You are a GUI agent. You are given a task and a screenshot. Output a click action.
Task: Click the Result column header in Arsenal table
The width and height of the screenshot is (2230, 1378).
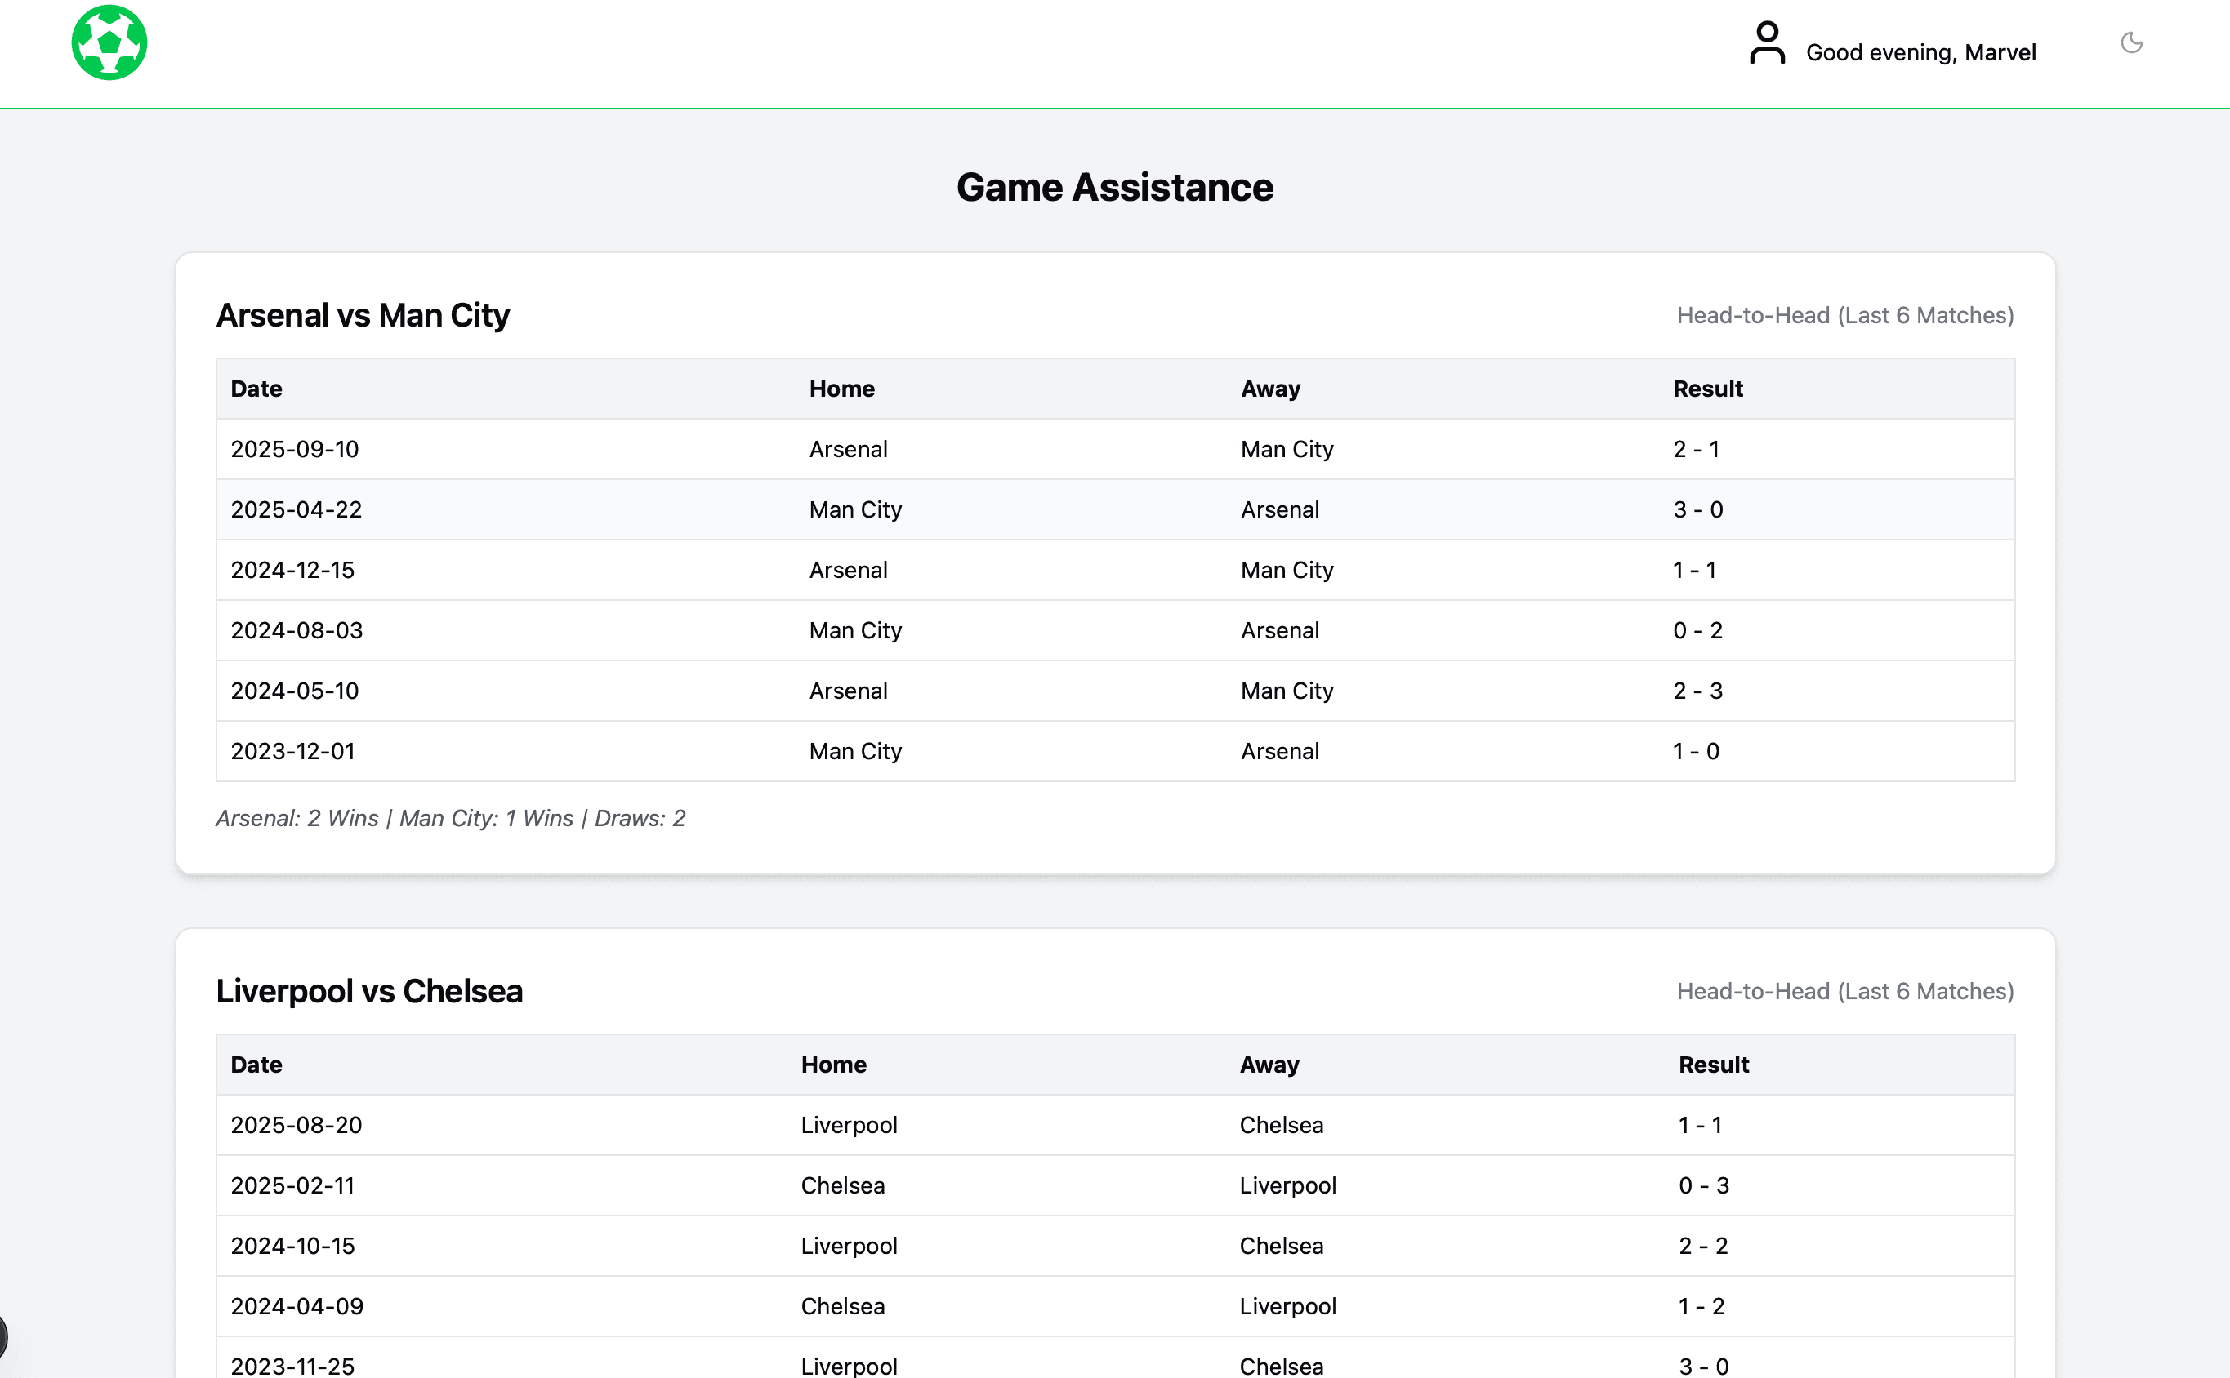pos(1706,389)
